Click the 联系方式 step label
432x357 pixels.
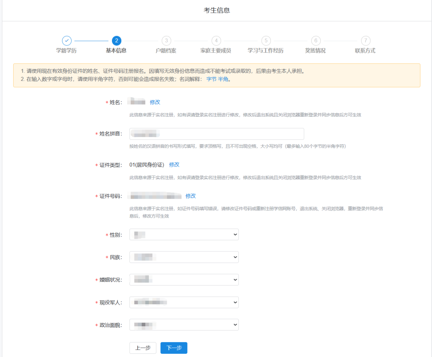(365, 51)
